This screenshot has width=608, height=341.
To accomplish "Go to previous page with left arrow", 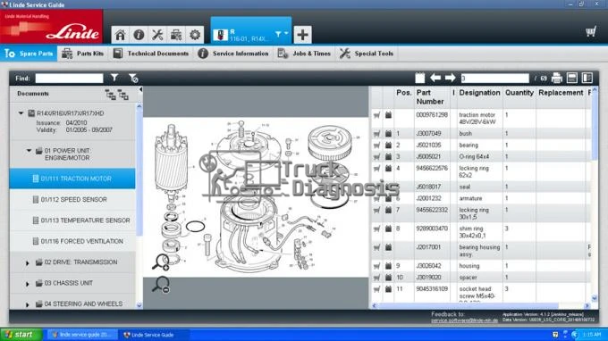I will [x=435, y=78].
